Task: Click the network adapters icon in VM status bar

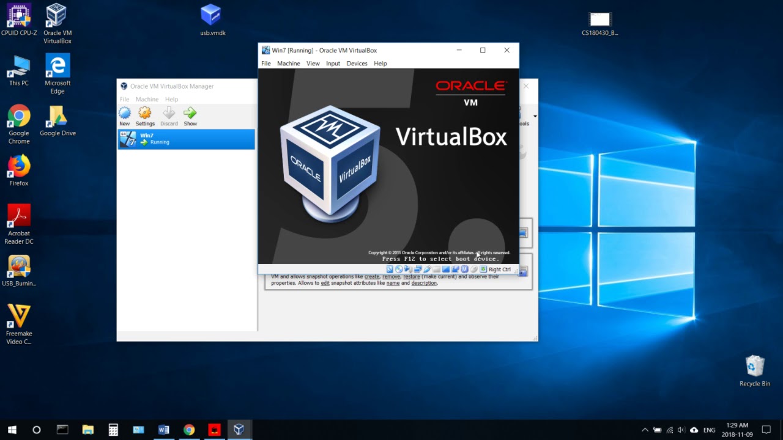Action: click(x=418, y=269)
